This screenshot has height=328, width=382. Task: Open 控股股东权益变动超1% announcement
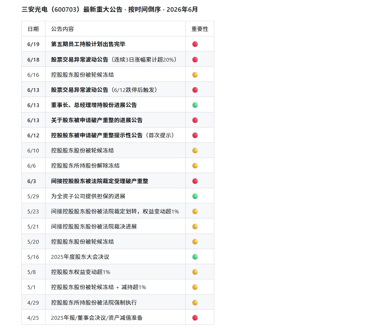81,272
